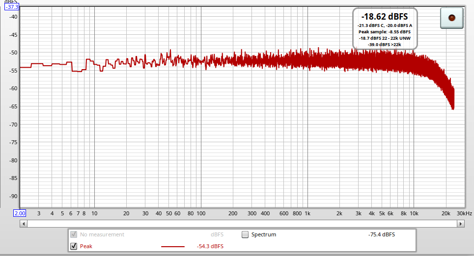Click the 20k frequency axis label
474x256 pixels.
coord(446,213)
